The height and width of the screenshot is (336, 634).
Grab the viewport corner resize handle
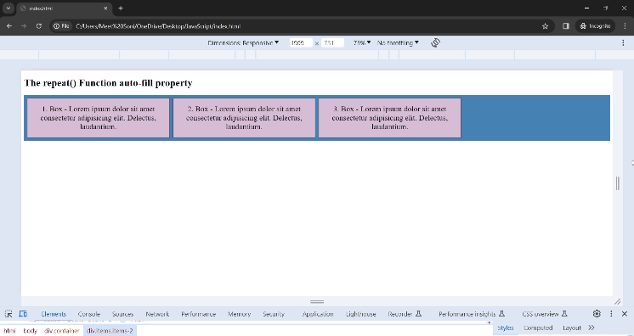coord(617,301)
